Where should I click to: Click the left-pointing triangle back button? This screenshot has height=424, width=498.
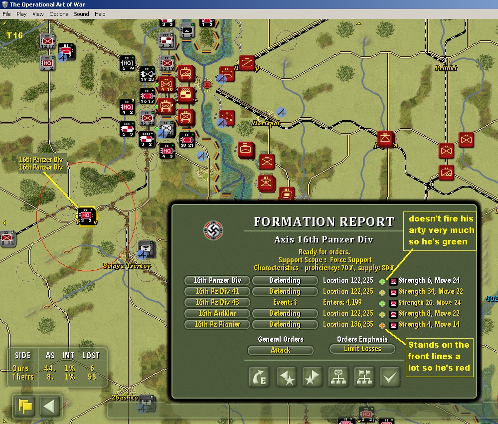point(49,406)
